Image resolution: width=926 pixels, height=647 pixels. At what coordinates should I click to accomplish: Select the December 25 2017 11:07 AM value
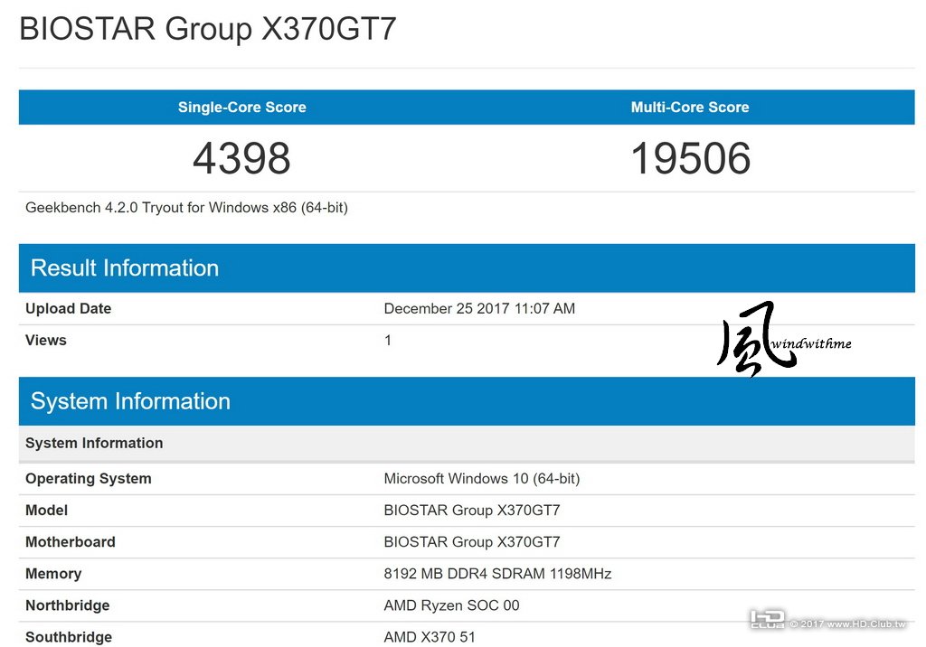[479, 308]
